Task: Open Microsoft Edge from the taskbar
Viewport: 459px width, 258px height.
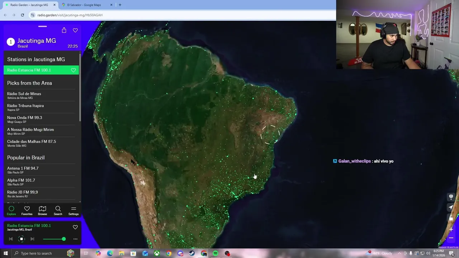Action: (x=110, y=253)
